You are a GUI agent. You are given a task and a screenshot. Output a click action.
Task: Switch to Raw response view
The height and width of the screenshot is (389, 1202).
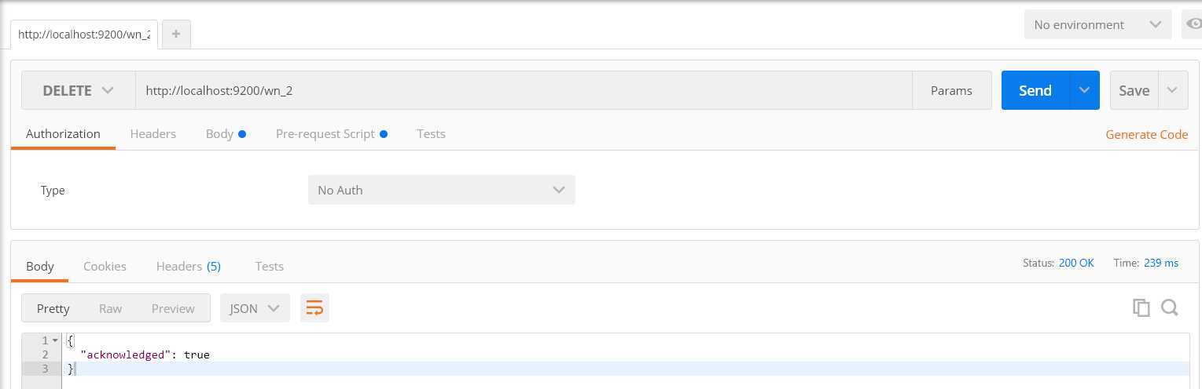click(110, 308)
